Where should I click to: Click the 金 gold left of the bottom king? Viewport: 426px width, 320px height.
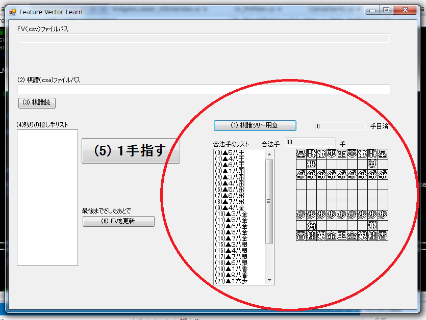click(332, 235)
